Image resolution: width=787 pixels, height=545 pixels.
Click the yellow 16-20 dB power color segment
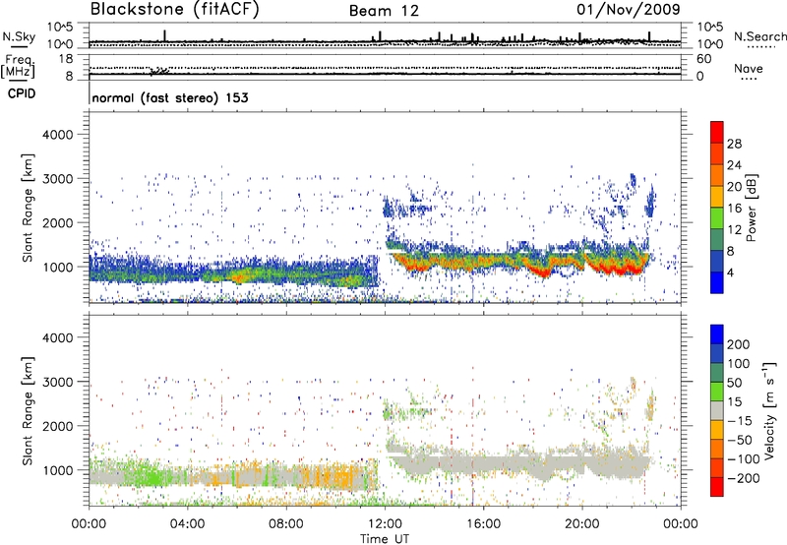tap(717, 197)
